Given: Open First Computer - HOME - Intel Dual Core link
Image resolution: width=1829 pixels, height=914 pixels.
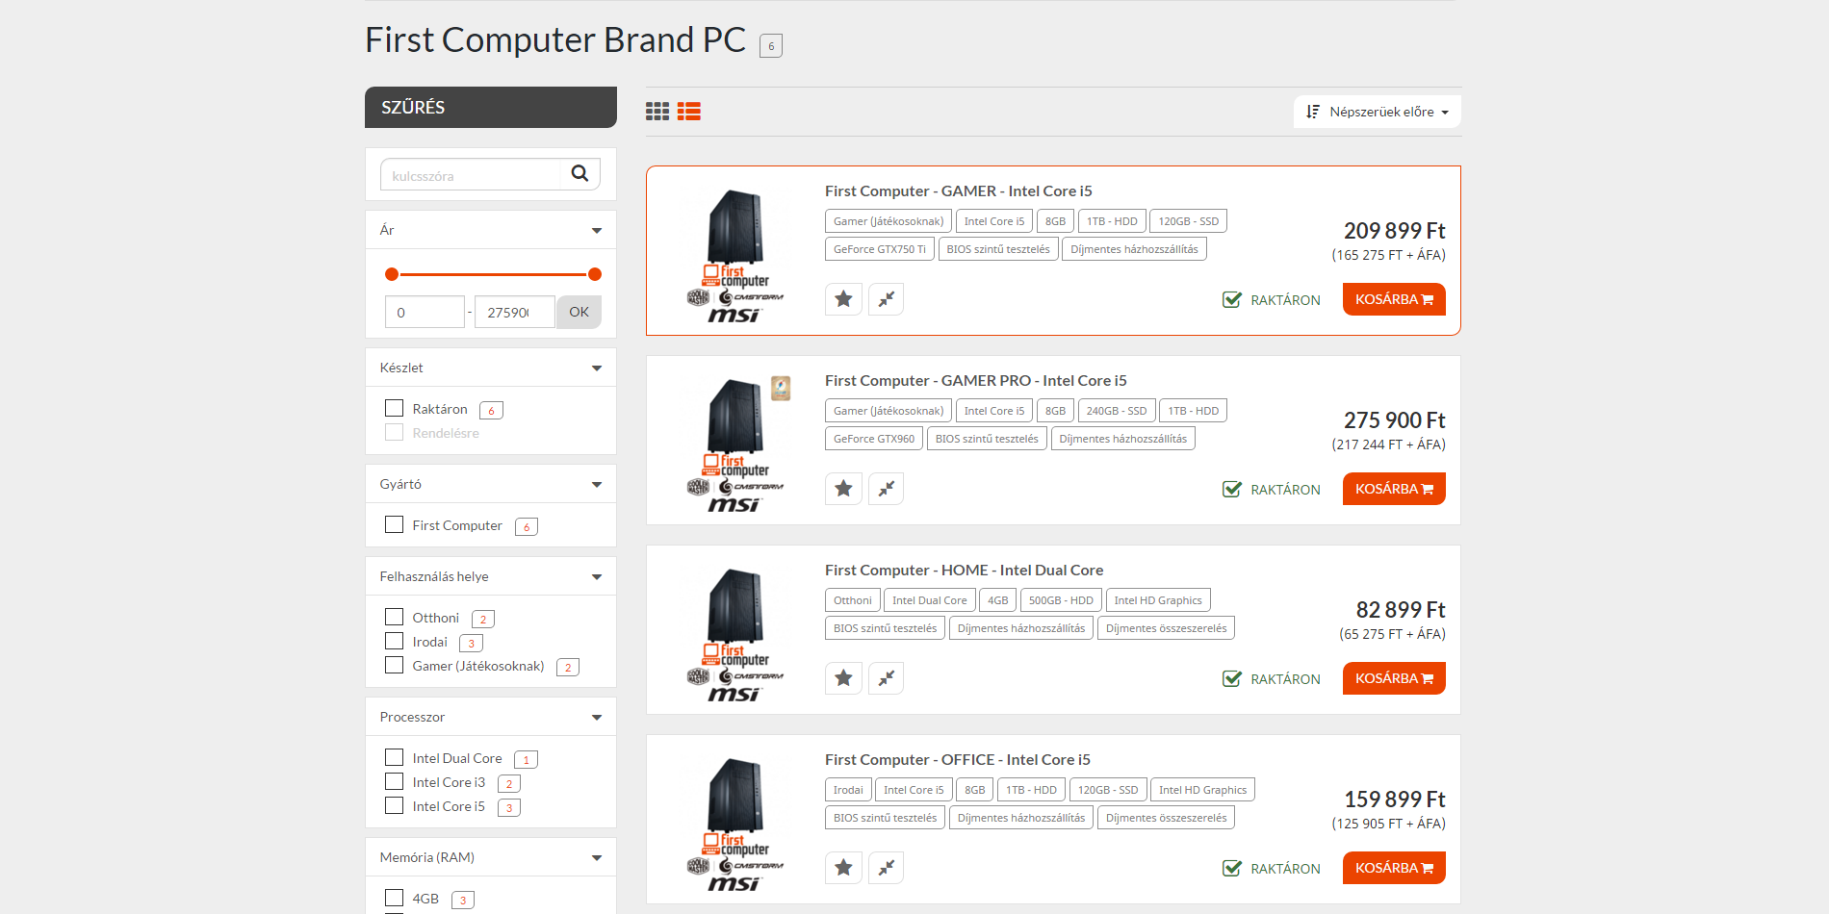Looking at the screenshot, I should tap(964, 570).
